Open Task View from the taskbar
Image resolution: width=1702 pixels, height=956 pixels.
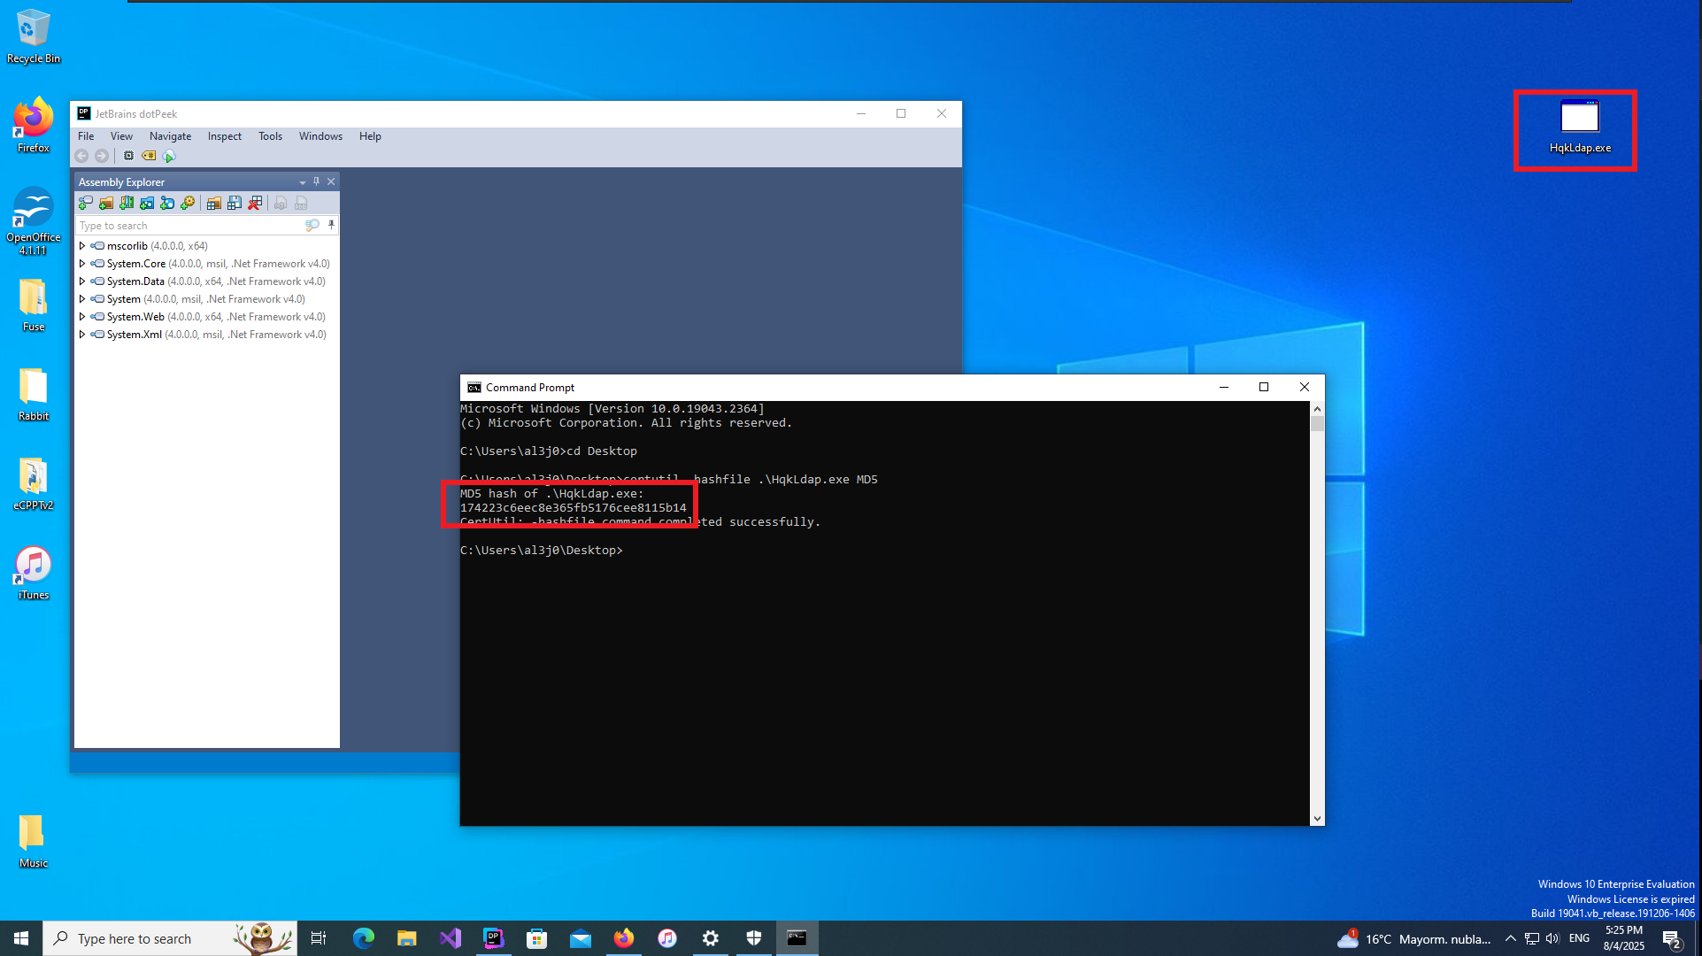coord(319,938)
